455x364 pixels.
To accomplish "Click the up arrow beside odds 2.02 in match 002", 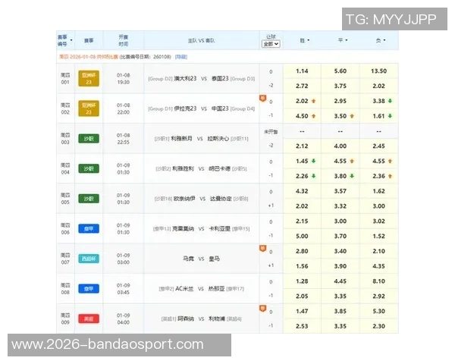I will coord(313,101).
